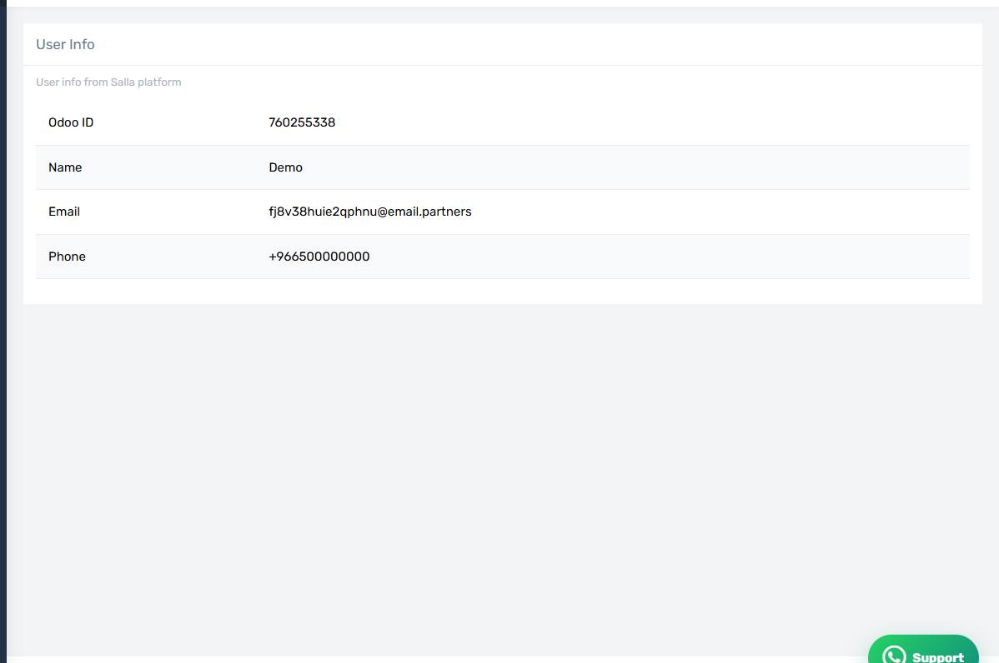Open the Support chat button label
Screen dimensions: 999x663
938,657
